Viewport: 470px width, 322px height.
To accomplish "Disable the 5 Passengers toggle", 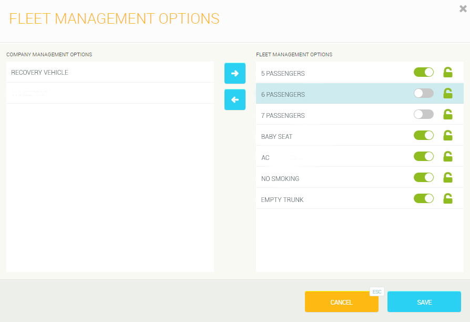I will 423,72.
